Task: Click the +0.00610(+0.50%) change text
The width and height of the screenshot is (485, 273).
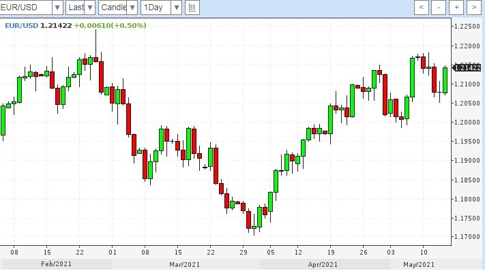Action: point(110,26)
